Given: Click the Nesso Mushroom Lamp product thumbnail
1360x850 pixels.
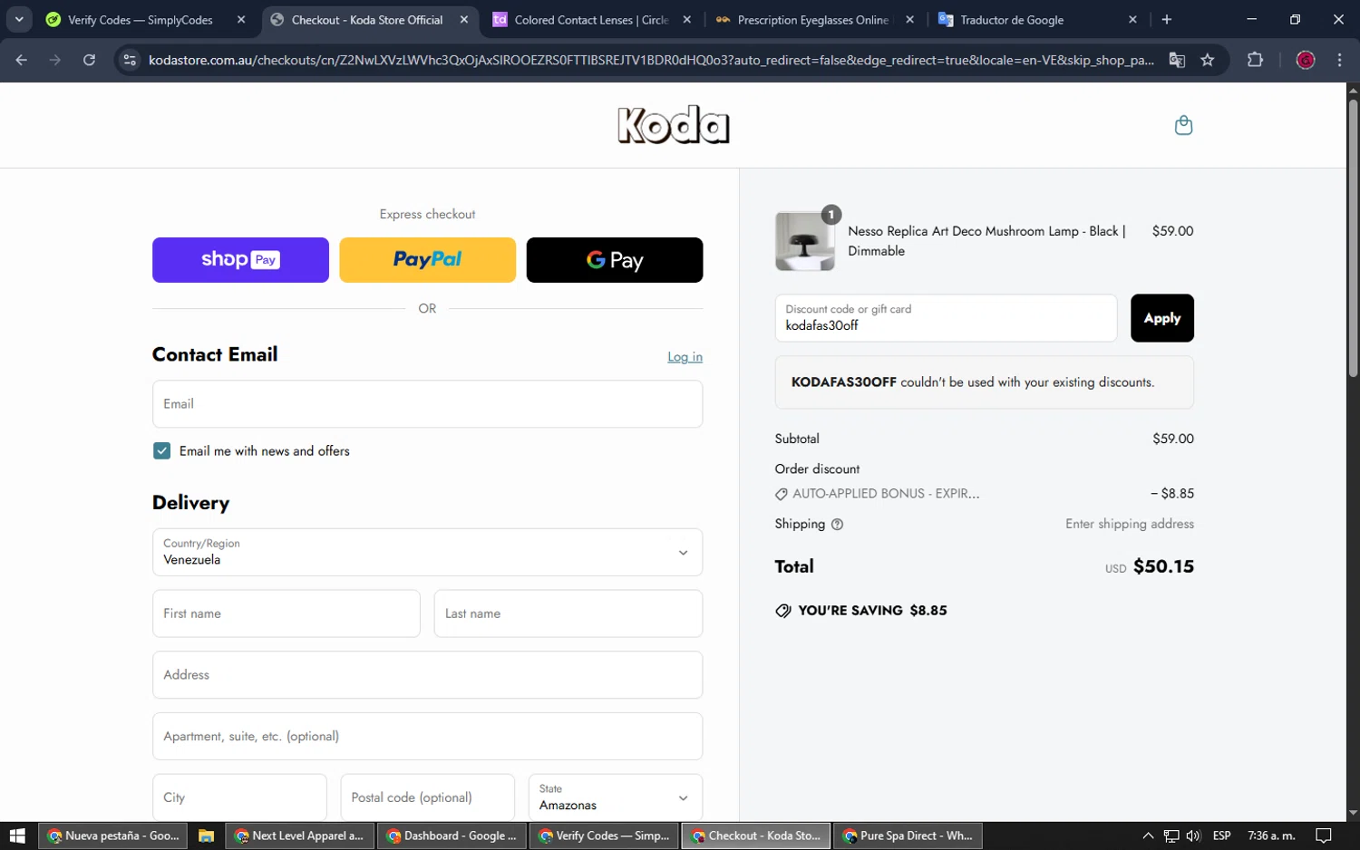Looking at the screenshot, I should [804, 241].
